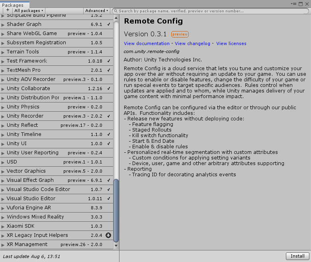The image size is (311, 262).
Task: Click Visual Studio Code Editor checkmark
Action: tap(109, 189)
